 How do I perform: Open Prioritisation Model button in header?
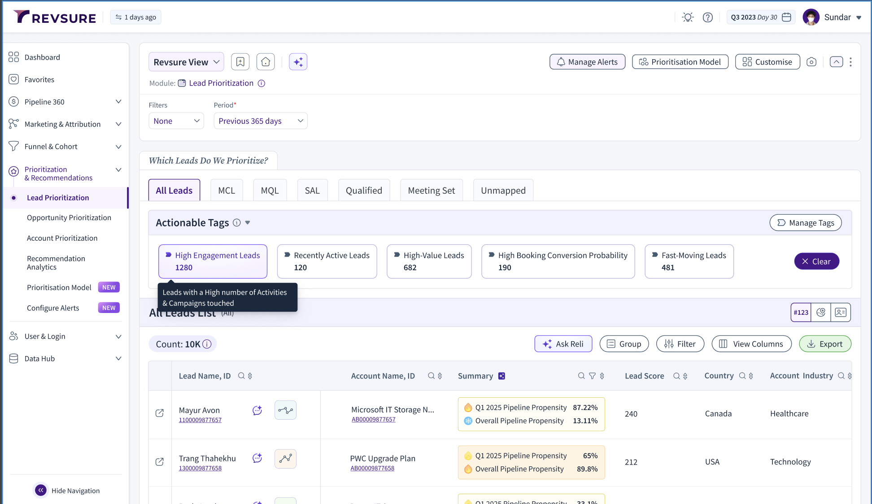pos(680,62)
